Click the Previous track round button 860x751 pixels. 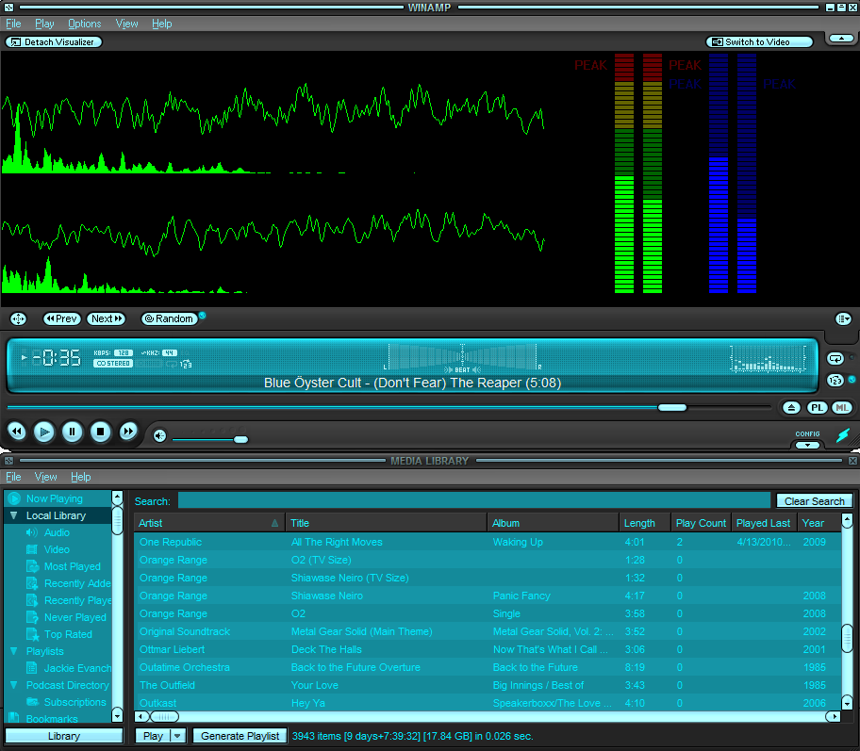(x=18, y=432)
